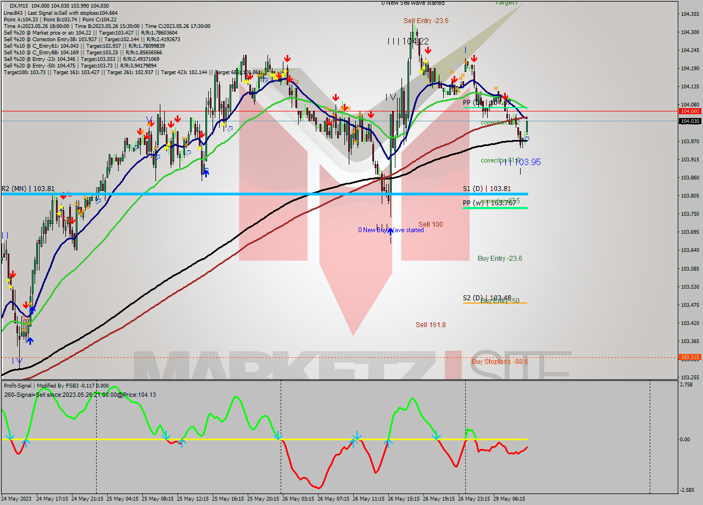703x505 pixels.
Task: Click the 'correction 61.8' label
Action: tap(500, 160)
